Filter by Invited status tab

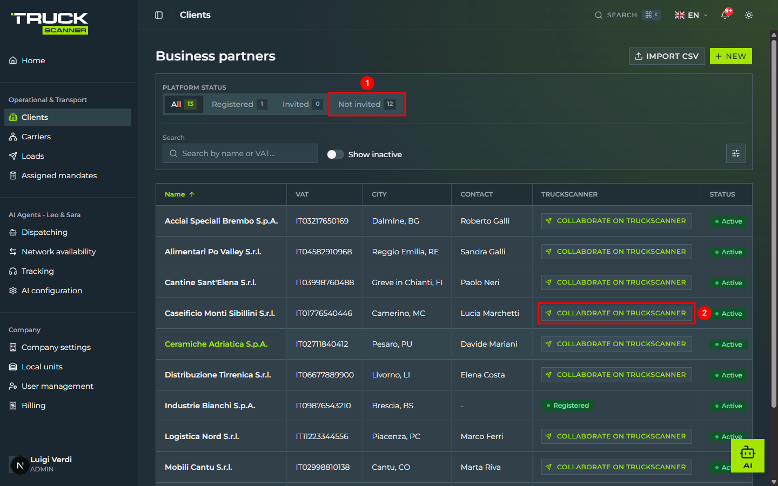click(x=302, y=104)
